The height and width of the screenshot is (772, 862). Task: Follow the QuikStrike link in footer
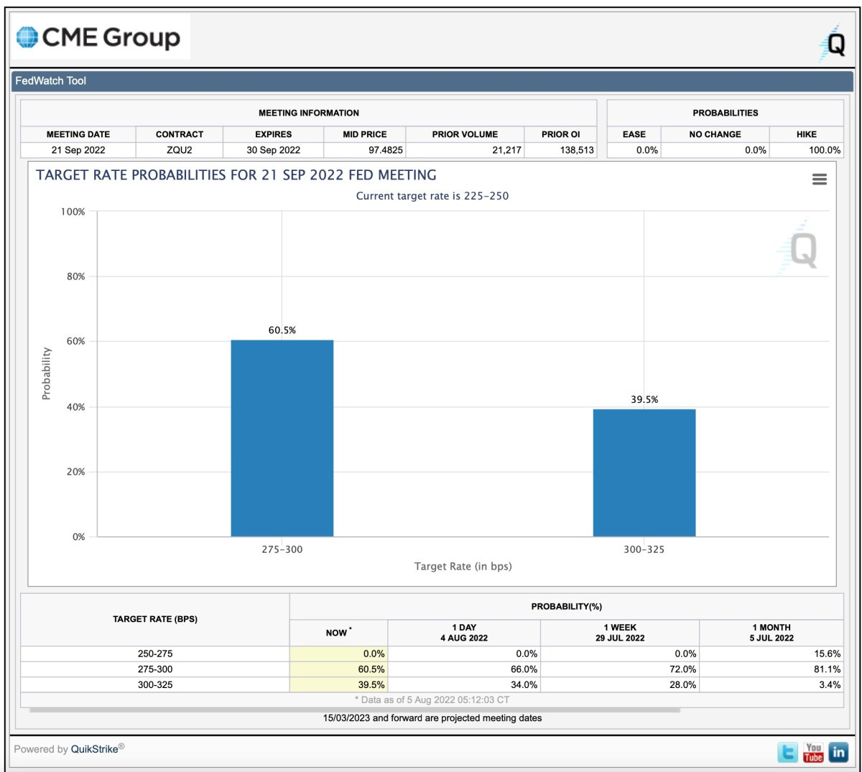(94, 749)
